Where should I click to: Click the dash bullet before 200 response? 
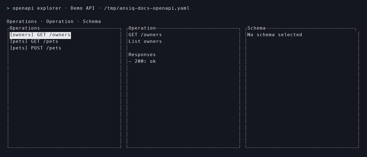(130, 61)
